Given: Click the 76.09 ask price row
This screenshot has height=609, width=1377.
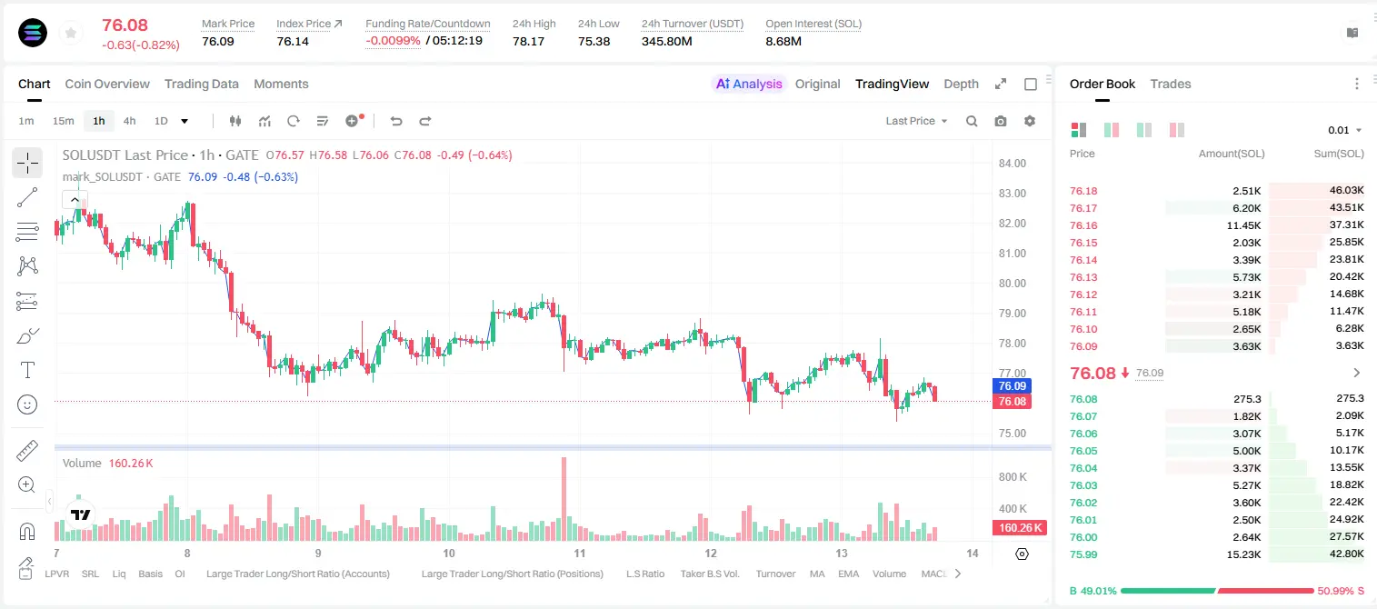Looking at the screenshot, I should (1217, 345).
